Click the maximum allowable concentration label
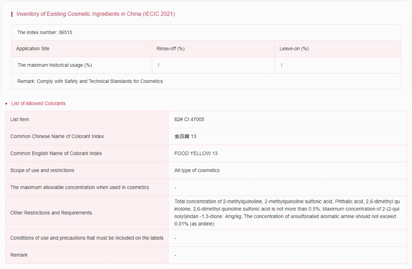The width and height of the screenshot is (412, 269). (80, 187)
